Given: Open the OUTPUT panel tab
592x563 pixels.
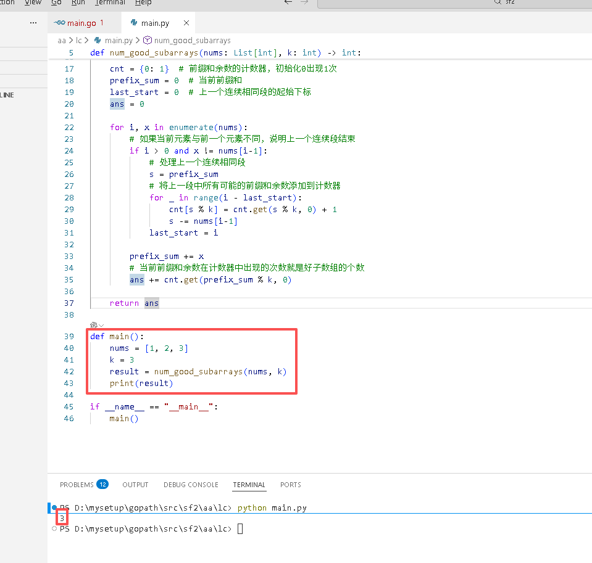Looking at the screenshot, I should [135, 485].
